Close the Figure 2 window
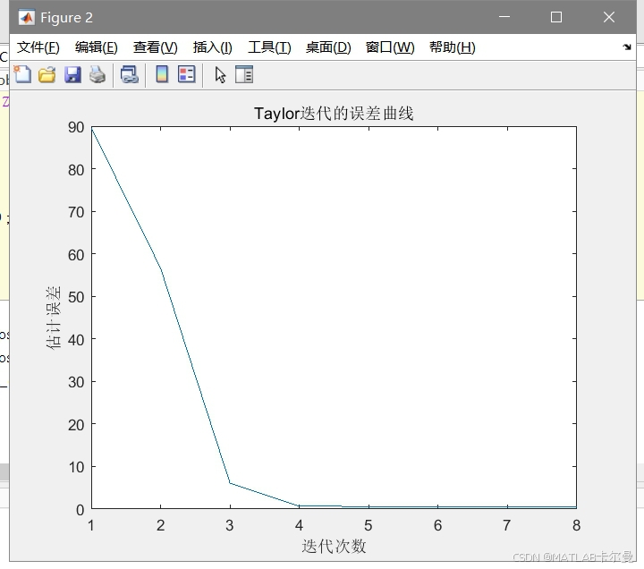The width and height of the screenshot is (644, 569). [x=609, y=17]
